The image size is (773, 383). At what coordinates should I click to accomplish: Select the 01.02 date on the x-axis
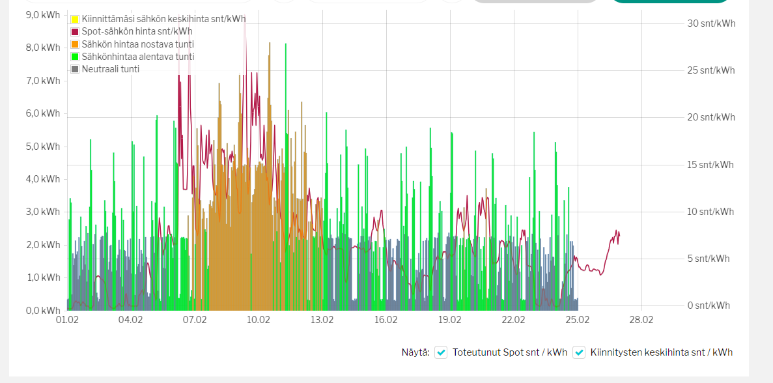pos(68,320)
